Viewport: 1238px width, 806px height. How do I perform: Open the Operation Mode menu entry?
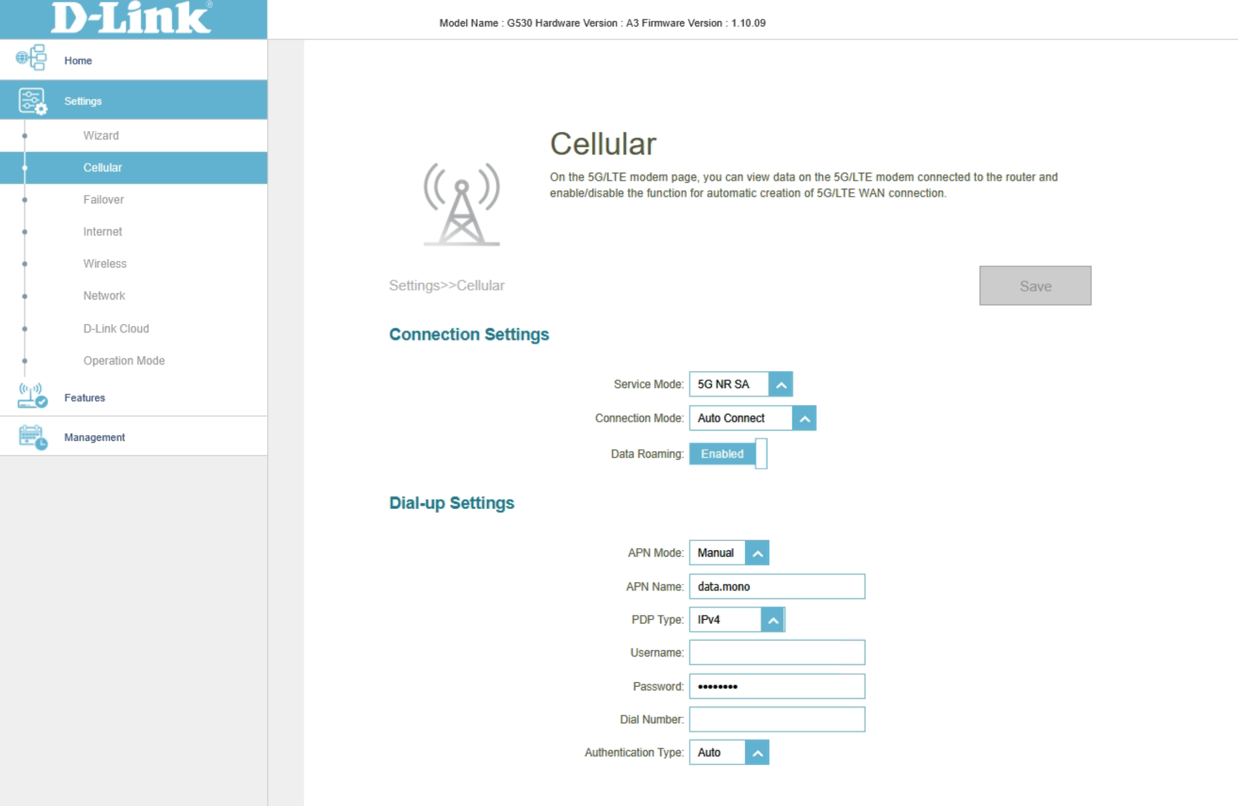(x=124, y=361)
